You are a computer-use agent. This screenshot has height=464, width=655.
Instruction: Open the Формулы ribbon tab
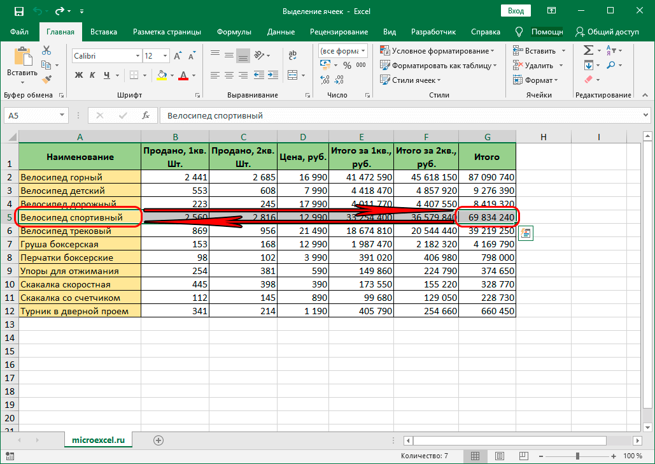pos(234,32)
